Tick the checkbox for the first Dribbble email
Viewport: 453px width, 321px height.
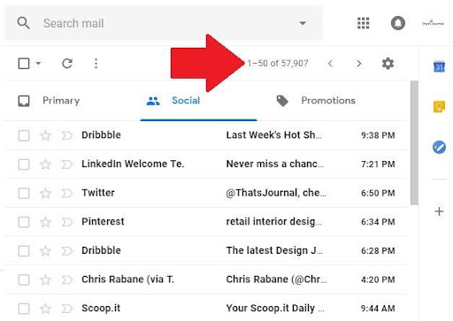(24, 136)
